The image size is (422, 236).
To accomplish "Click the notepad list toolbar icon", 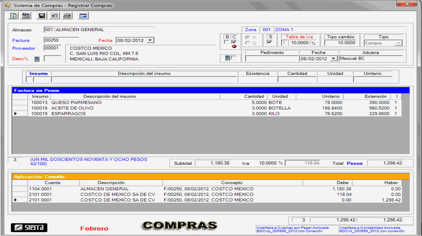I will [x=26, y=16].
